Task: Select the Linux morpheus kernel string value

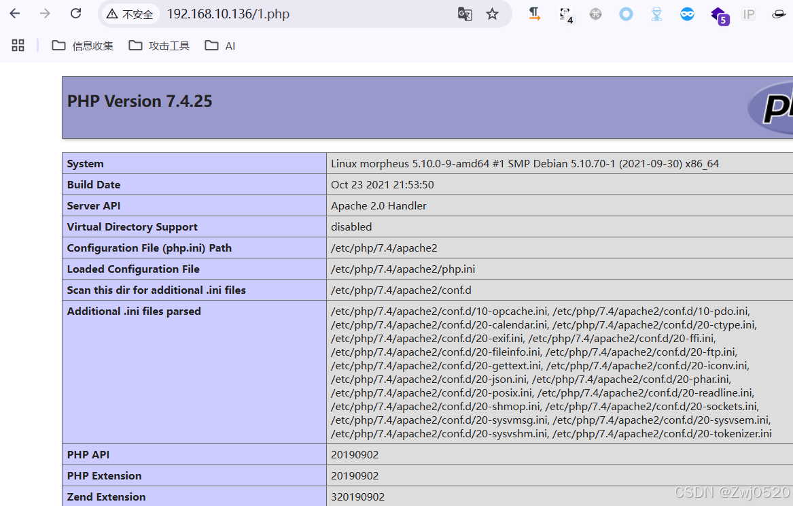Action: (525, 163)
